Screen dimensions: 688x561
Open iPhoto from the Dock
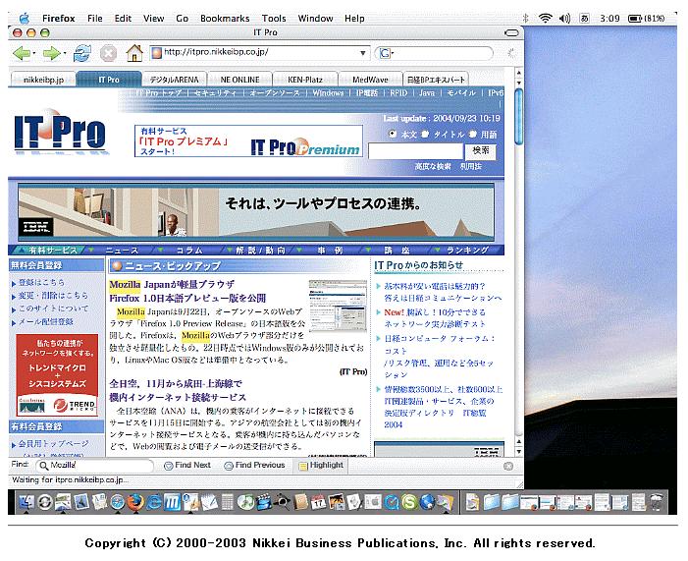(336, 502)
